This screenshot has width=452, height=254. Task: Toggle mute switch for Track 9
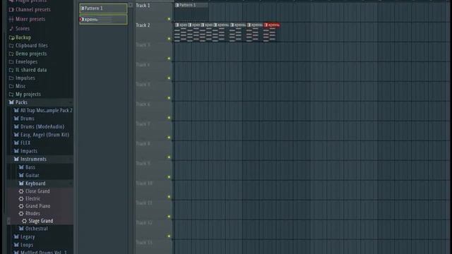pyautogui.click(x=169, y=177)
